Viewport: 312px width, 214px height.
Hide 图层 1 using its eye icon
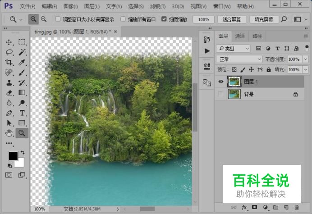point(220,82)
